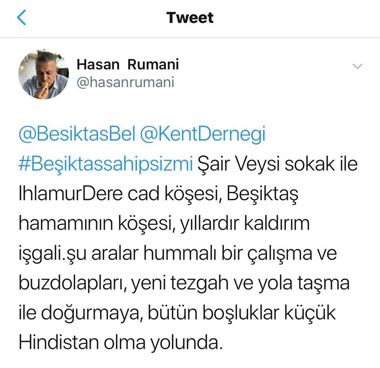This screenshot has width=380, height=368.
Task: Click the word 'Hindistan' in the last line
Action: (59, 343)
